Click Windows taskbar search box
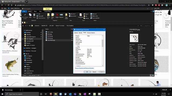This screenshot has width=172, height=96. [x=22, y=94]
